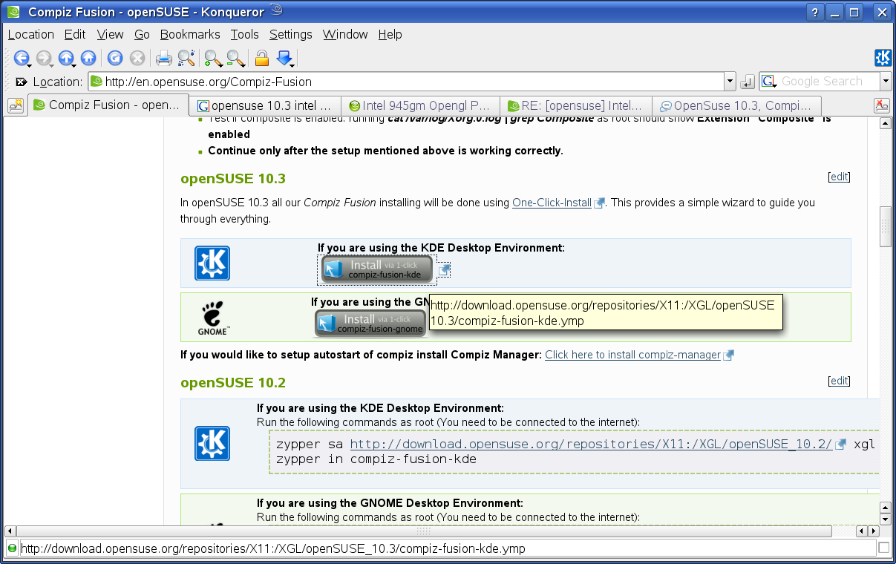
Task: Open the View menu
Action: coord(110,34)
